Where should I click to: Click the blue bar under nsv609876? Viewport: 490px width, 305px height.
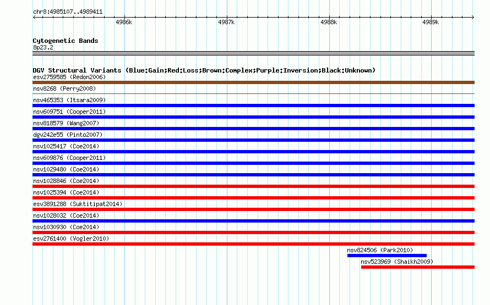(x=253, y=163)
